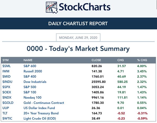157x123 pixels.
Task: Open 0000 - Today's Market Summary heading
Action: pos(78,49)
